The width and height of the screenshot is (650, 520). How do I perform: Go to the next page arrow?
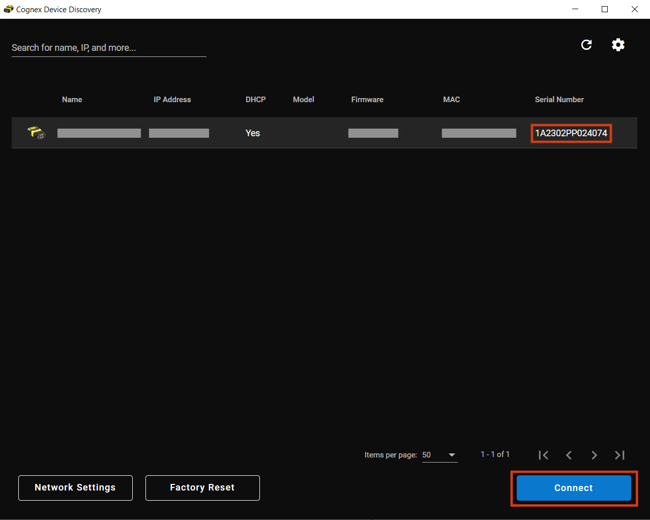594,455
